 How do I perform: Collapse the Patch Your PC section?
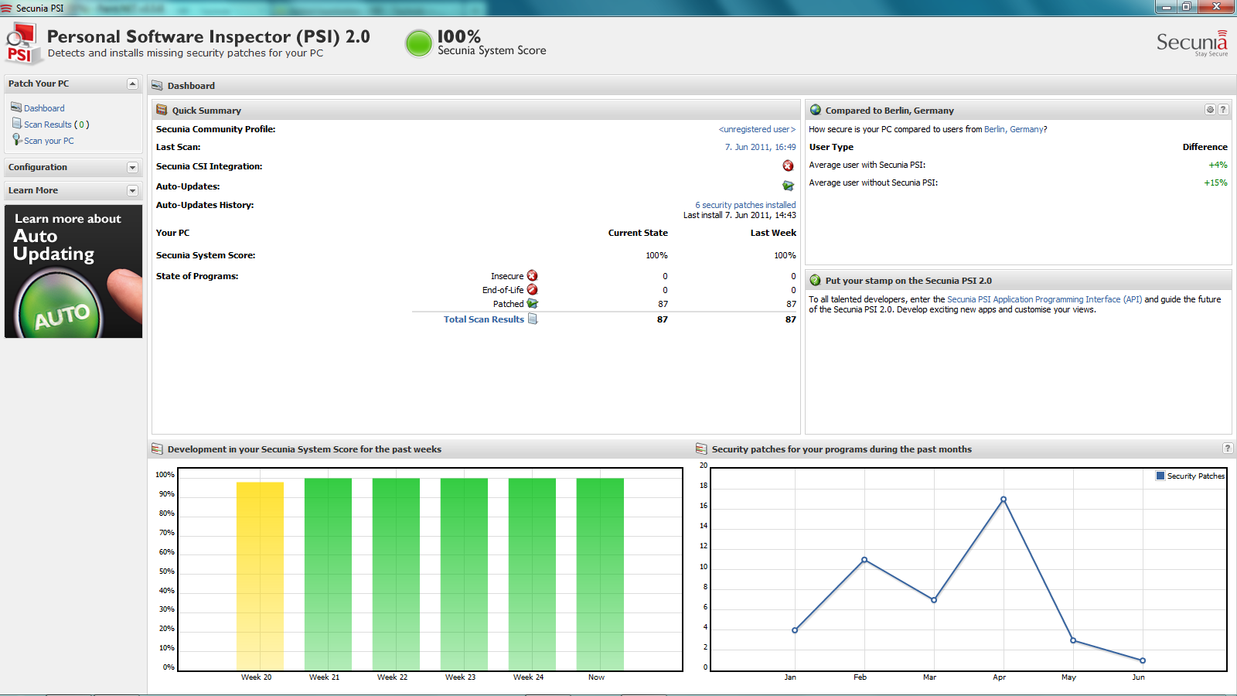click(x=132, y=84)
